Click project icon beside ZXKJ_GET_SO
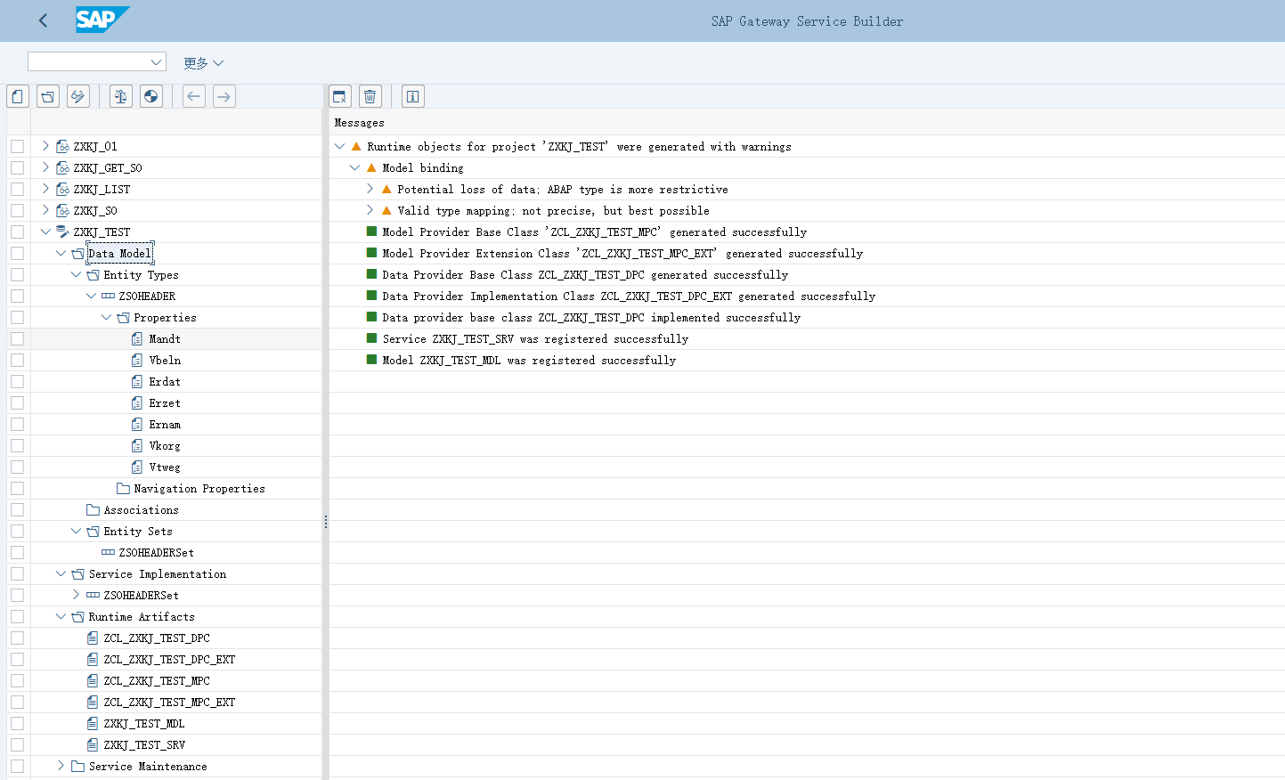 [62, 167]
